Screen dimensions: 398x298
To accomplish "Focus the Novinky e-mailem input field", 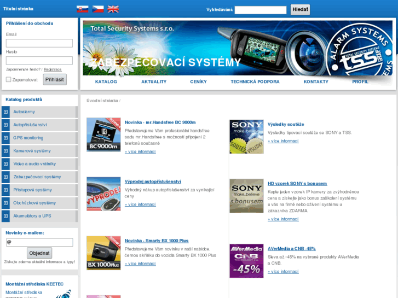I will (x=39, y=242).
